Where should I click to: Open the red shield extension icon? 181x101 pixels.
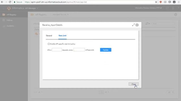[x=161, y=2]
